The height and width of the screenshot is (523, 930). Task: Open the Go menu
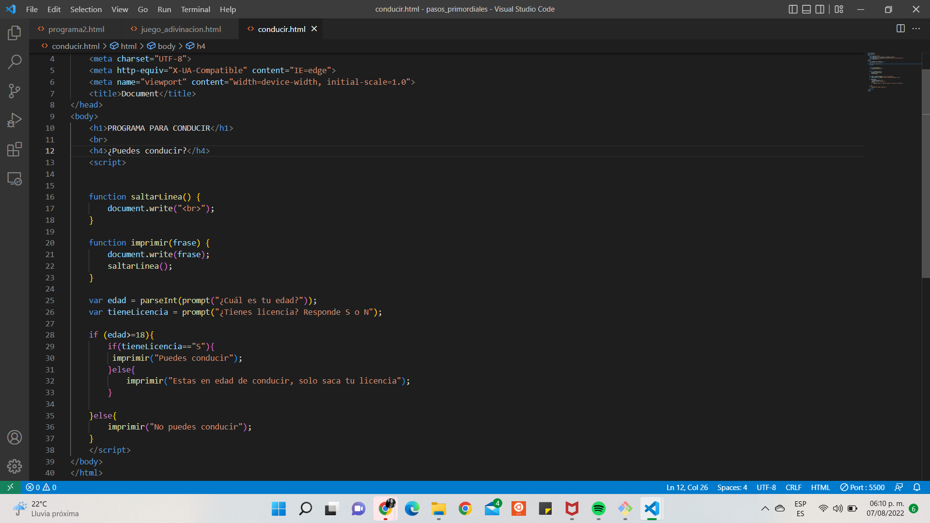pos(143,9)
